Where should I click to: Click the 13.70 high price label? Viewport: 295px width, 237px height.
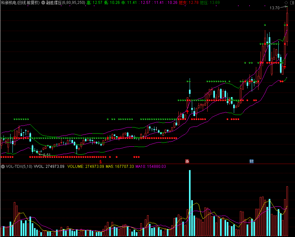[275, 8]
